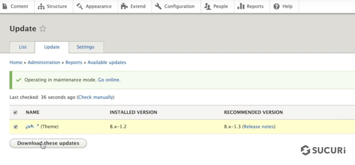The height and width of the screenshot is (165, 355).
Task: Open the People menu icon
Action: point(208,6)
